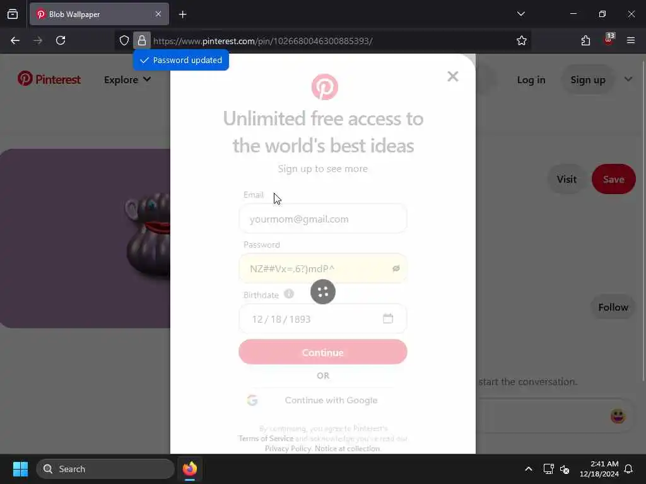Click the blob wallpaper pin image
646x484 pixels.
85,238
